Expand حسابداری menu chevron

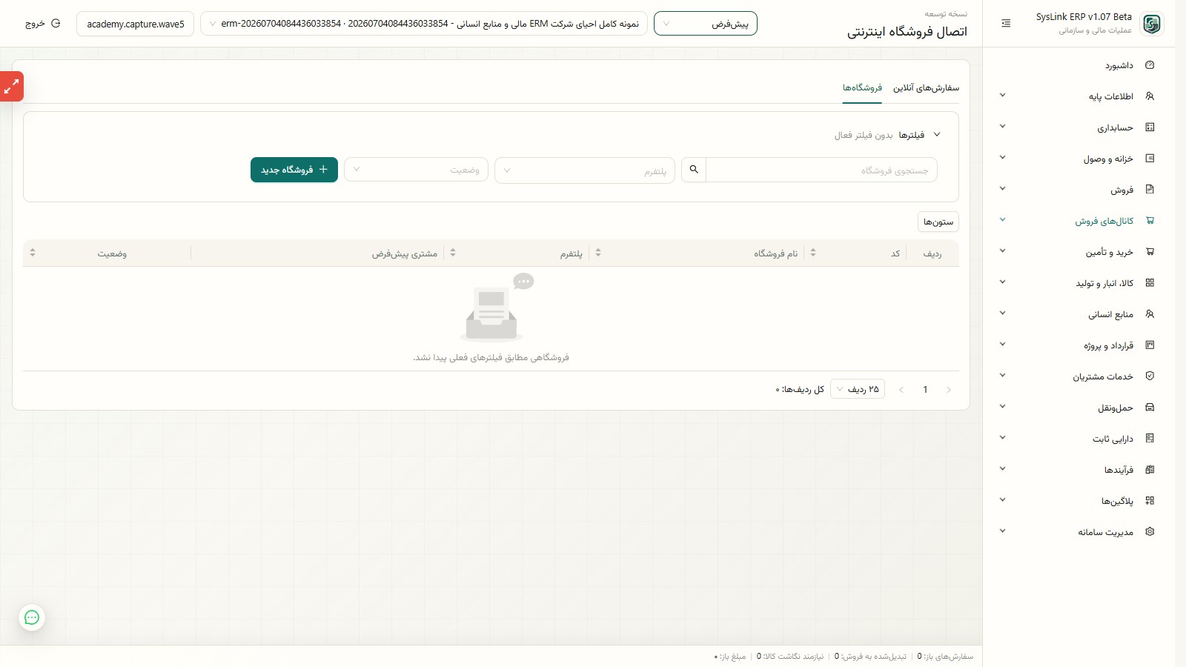tap(1002, 127)
